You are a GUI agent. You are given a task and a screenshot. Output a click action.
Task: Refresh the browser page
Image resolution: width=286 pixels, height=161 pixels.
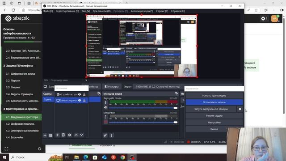pyautogui.click(x=13, y=10)
